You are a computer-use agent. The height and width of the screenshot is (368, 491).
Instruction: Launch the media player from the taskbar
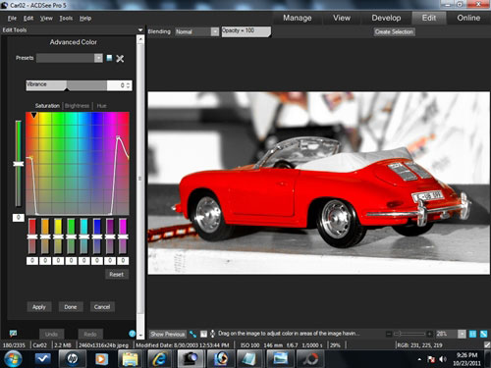tap(101, 359)
